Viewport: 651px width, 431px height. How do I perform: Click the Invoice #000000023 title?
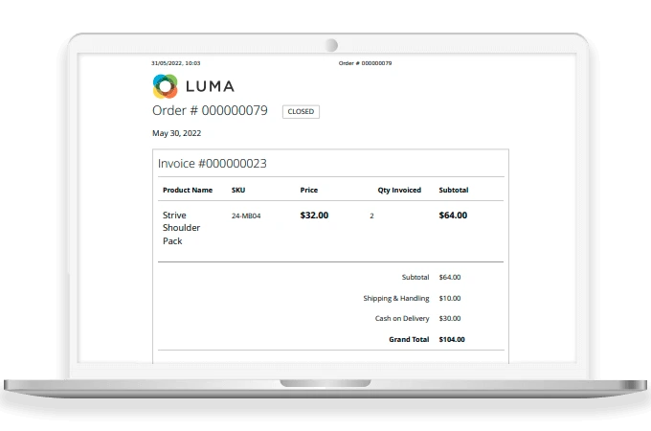213,164
